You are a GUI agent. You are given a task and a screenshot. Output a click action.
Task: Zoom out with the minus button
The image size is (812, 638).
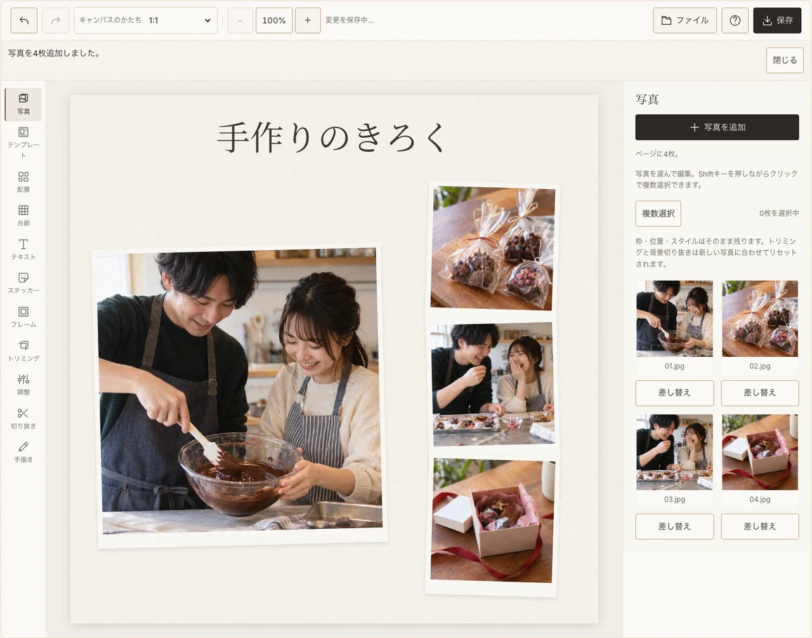(x=240, y=20)
